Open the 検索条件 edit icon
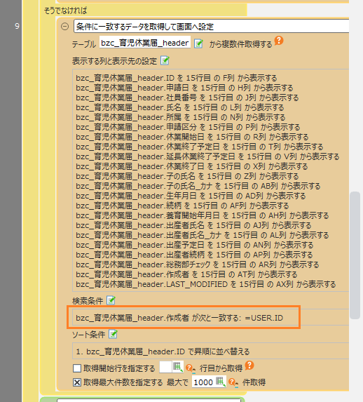This screenshot has width=363, height=402. click(x=111, y=300)
